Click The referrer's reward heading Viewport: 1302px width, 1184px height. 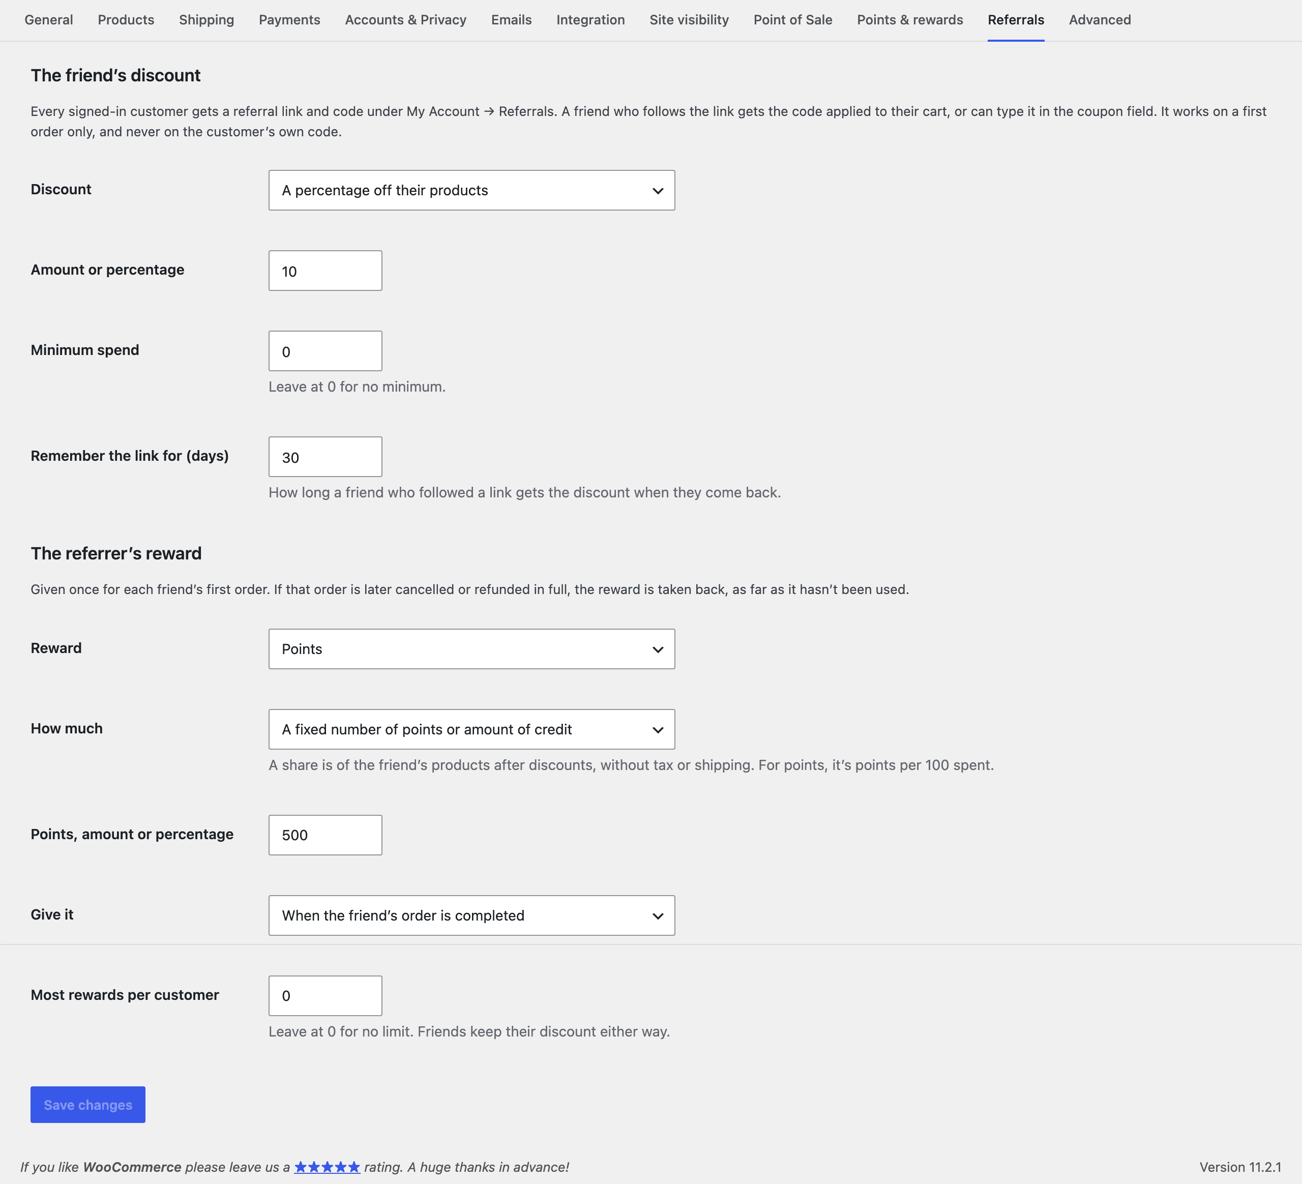coord(116,553)
